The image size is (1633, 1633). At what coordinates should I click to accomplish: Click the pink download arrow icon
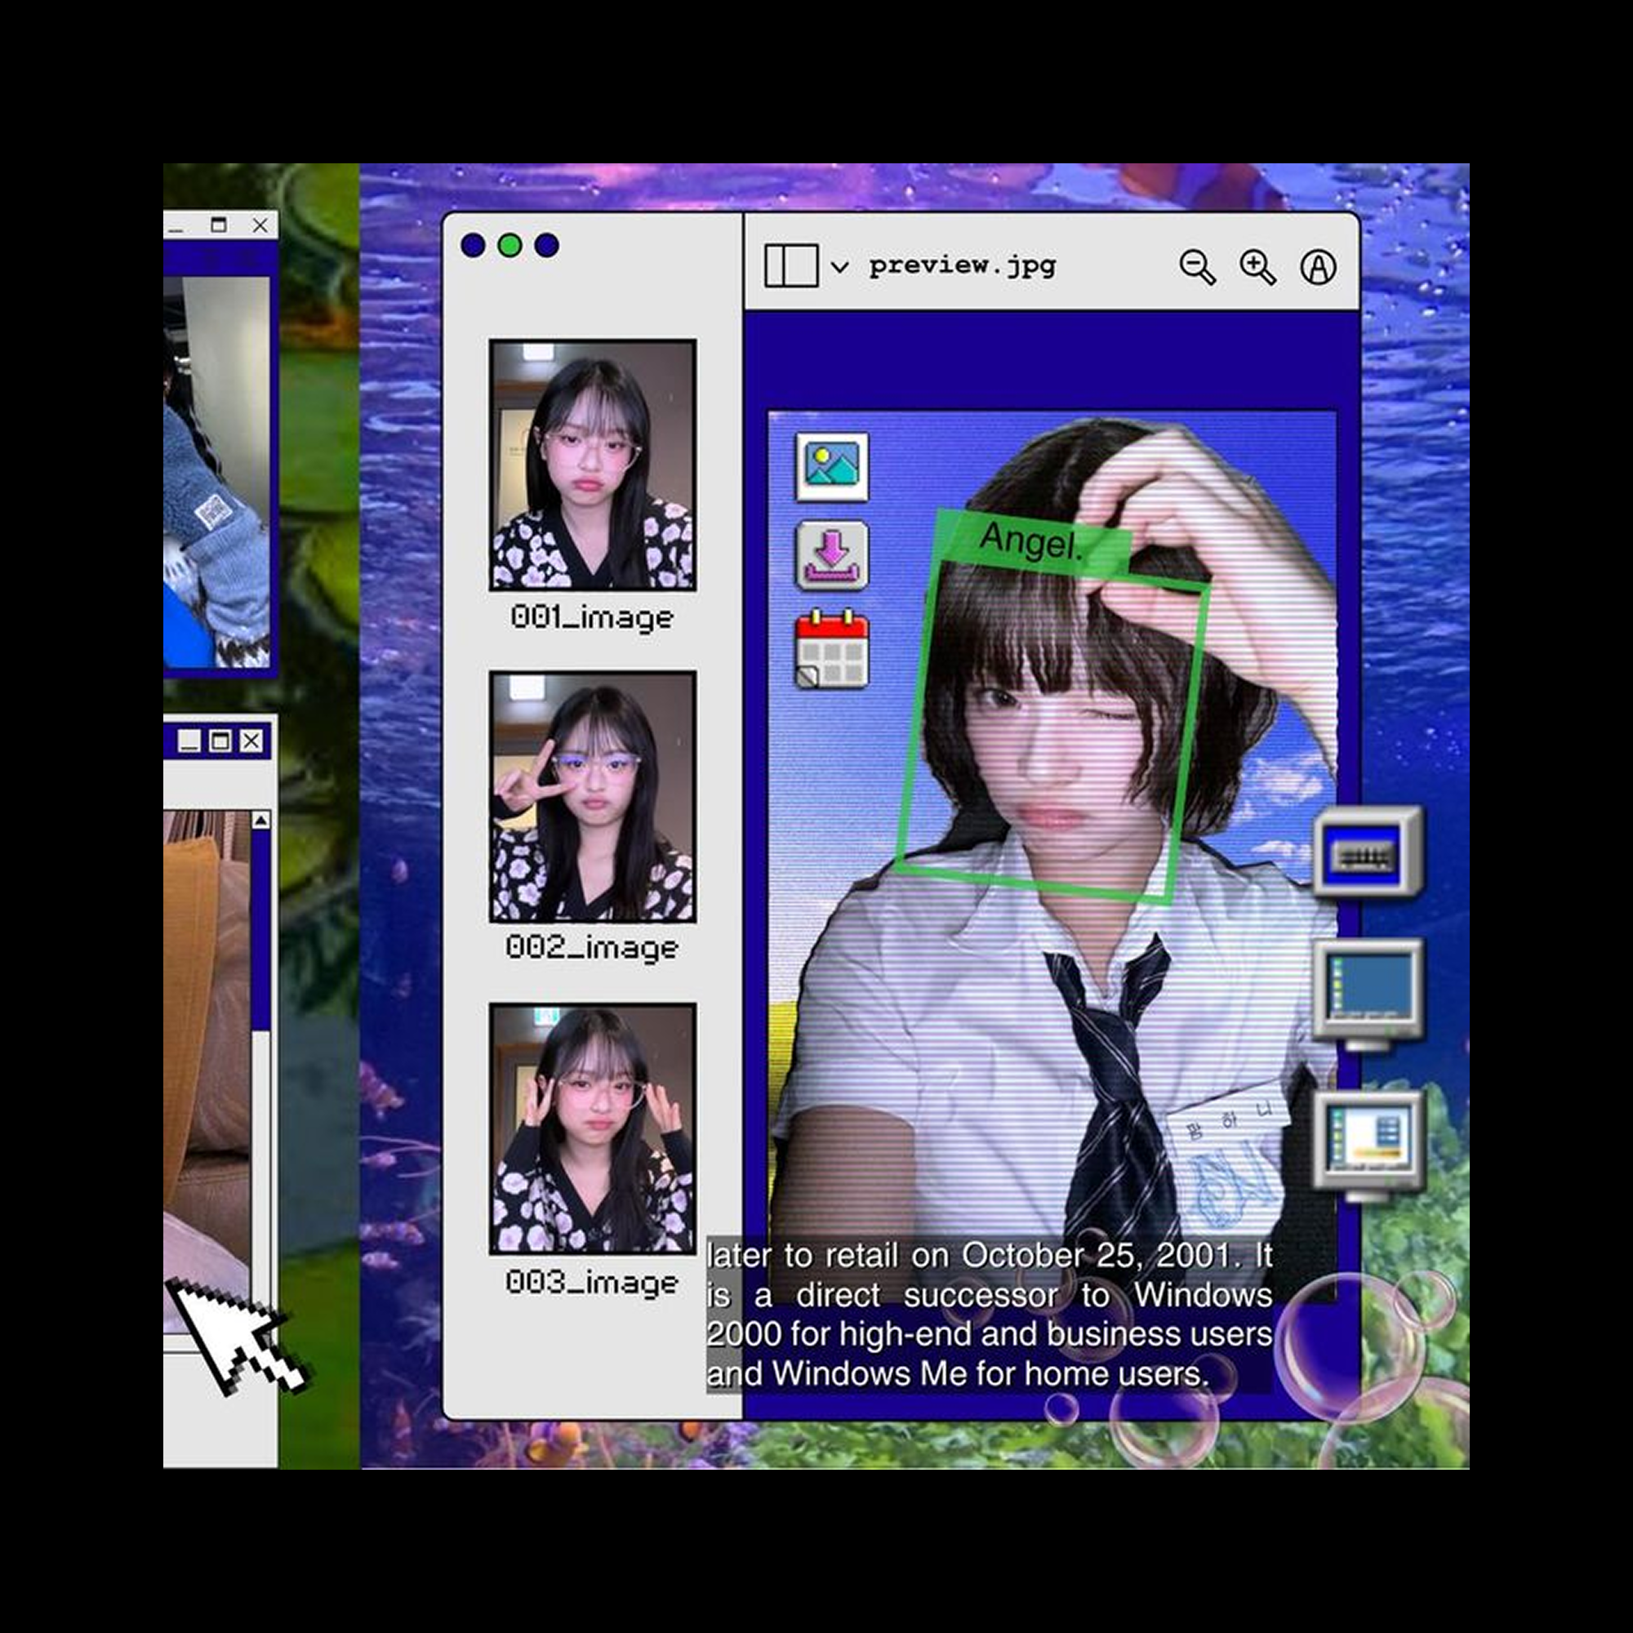coord(833,555)
